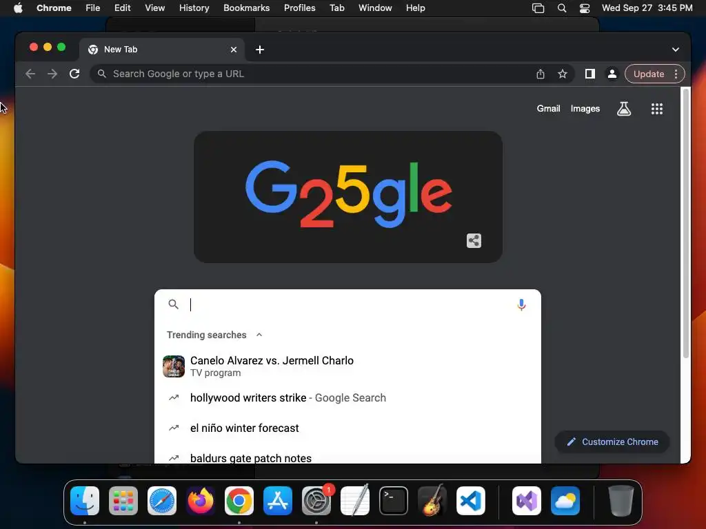The width and height of the screenshot is (706, 529).
Task: Open the Window menu
Action: (x=375, y=8)
